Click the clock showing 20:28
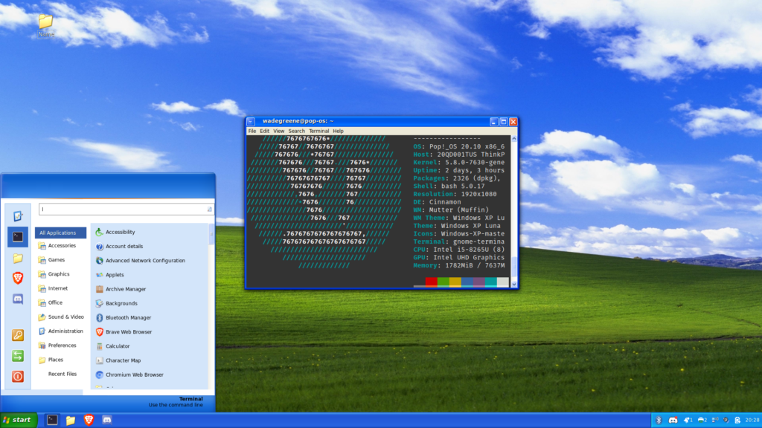The width and height of the screenshot is (762, 428). [752, 421]
